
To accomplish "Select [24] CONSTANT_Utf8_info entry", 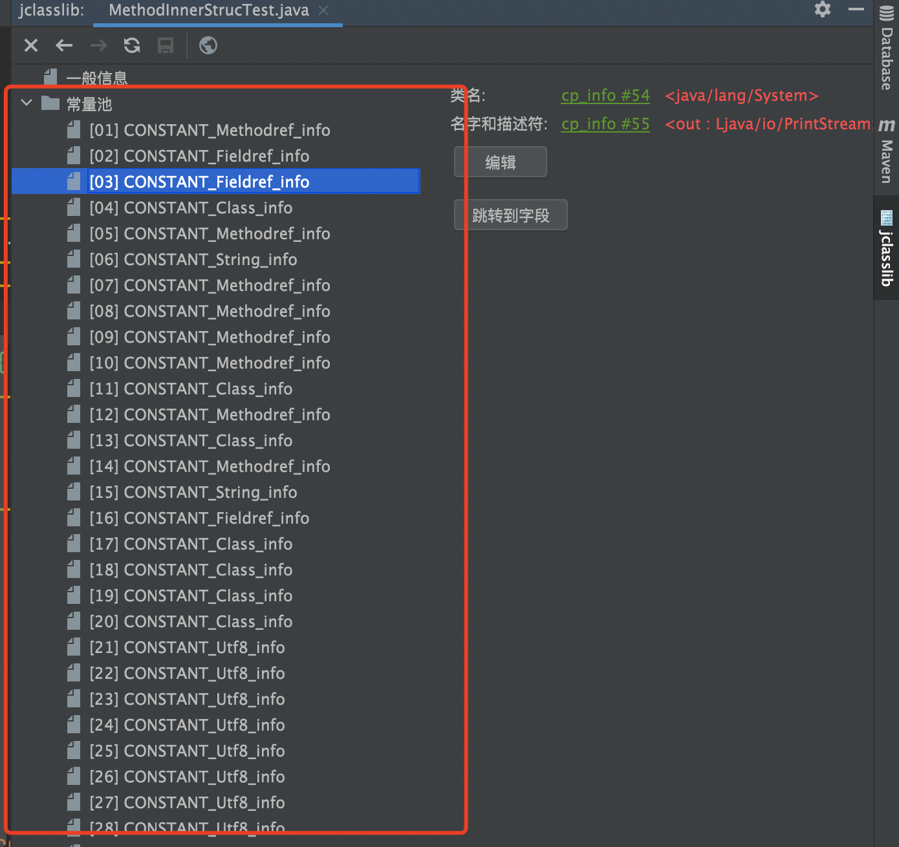I will [x=187, y=725].
